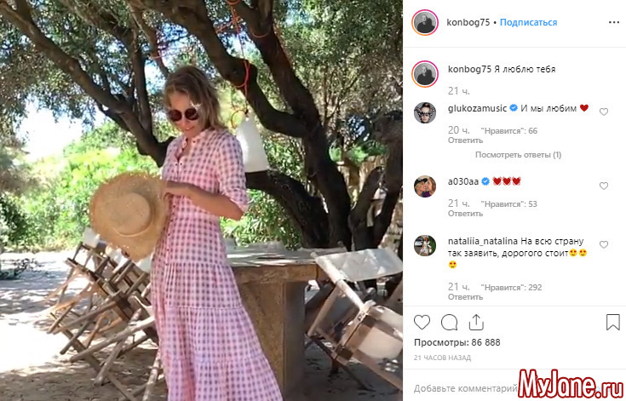This screenshot has width=626, height=401.
Task: Reply to glukozamusic comment via Ответить
Action: (x=465, y=140)
